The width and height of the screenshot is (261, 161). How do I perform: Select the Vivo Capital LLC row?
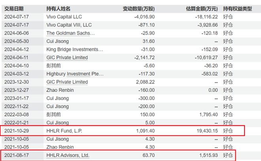click(130, 17)
